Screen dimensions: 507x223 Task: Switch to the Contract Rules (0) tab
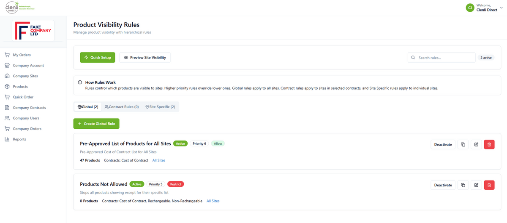pos(122,107)
